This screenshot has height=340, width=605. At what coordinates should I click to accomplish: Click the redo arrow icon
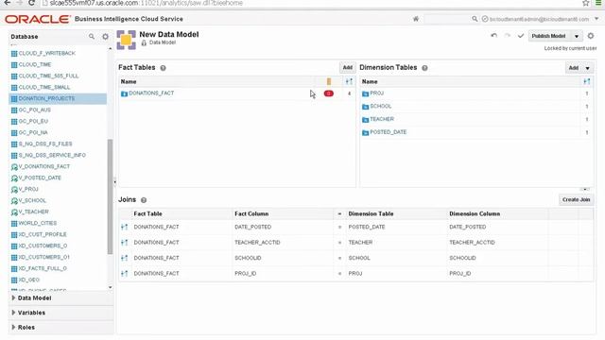click(x=508, y=36)
